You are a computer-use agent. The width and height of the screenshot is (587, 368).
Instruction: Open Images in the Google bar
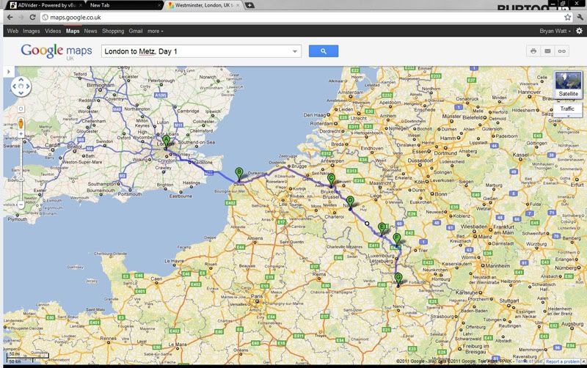(31, 31)
